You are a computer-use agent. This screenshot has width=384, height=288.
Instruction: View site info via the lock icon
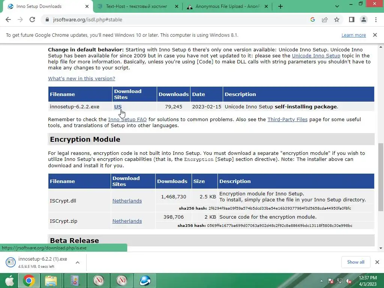[x=47, y=19]
